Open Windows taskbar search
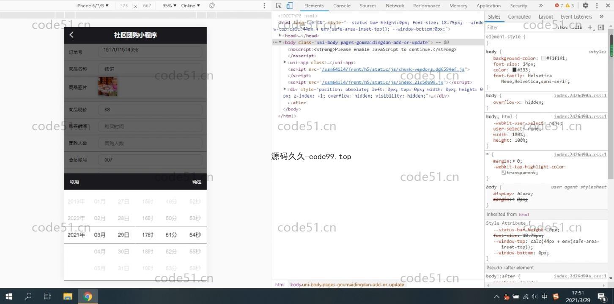Image resolution: width=614 pixels, height=304 pixels. [28, 296]
